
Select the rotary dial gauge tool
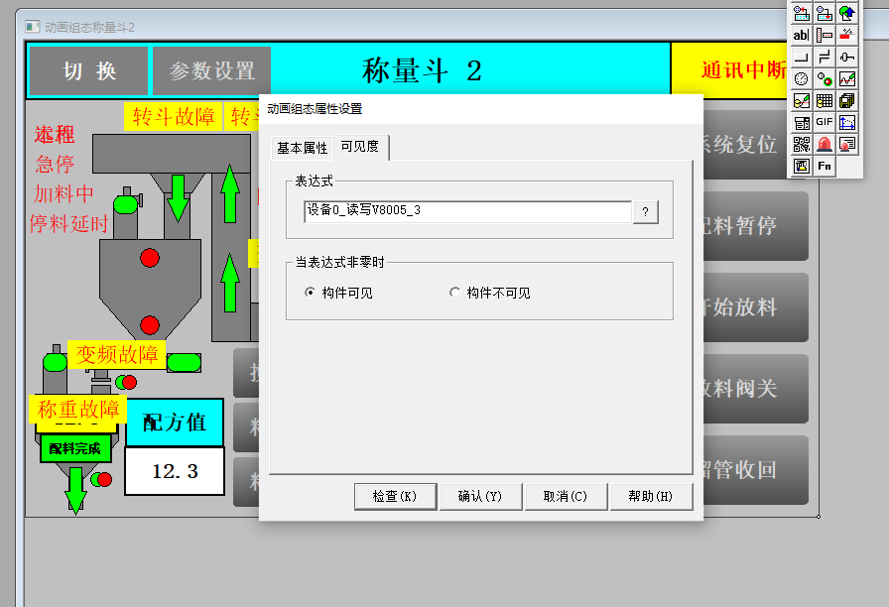[801, 78]
